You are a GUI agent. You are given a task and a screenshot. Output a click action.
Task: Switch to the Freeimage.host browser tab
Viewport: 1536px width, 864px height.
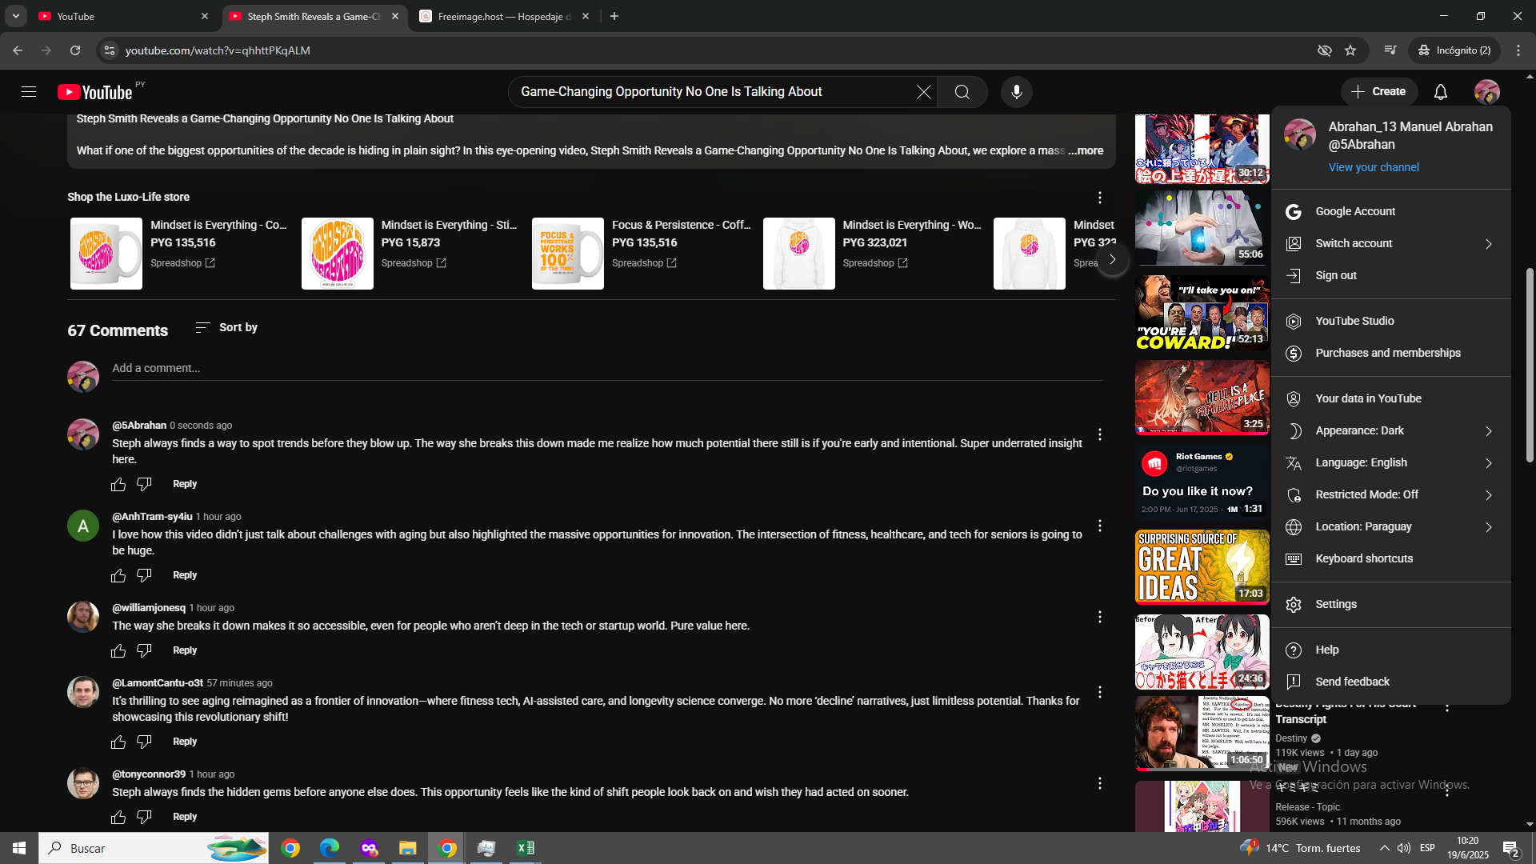click(504, 16)
